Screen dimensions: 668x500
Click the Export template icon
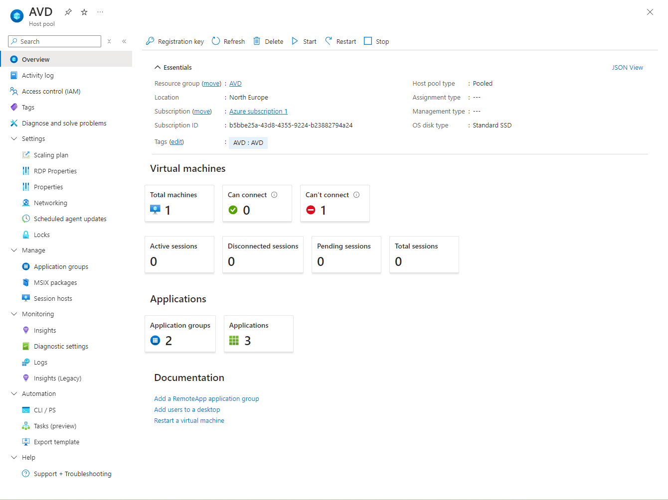point(26,442)
